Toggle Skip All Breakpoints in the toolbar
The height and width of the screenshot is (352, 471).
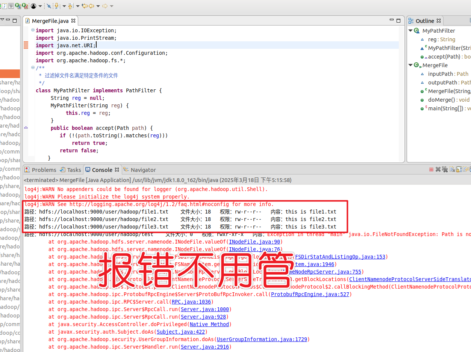49,6
